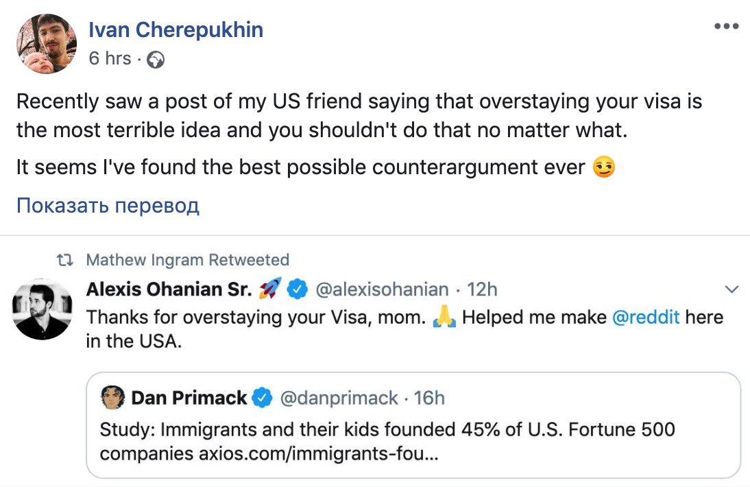Click Alexis Ohanian's blue verified badge

pos(296,290)
